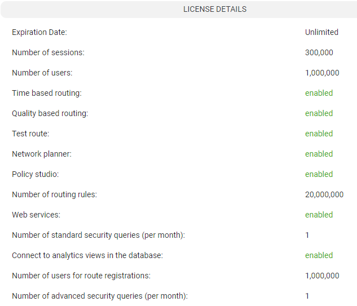357x306 pixels.
Task: Click the advanced security queries value 1
Action: [x=307, y=296]
